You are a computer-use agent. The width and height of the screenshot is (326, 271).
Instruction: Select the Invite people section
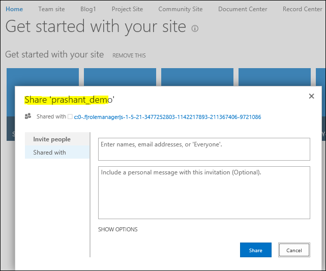tap(52, 139)
